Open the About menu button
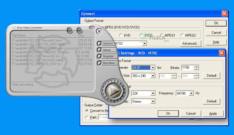The height and width of the screenshot is (135, 234). (106, 50)
